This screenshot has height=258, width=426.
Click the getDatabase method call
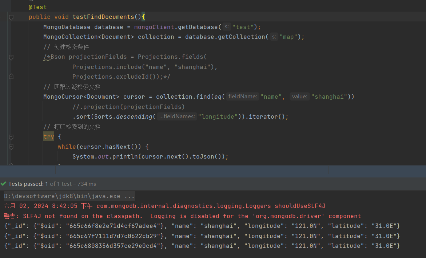click(x=198, y=27)
